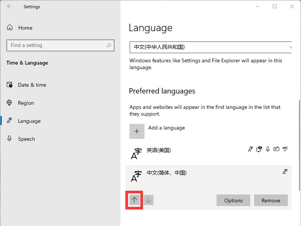Expand the Windows display language dropdown
Image resolution: width=301 pixels, height=226 pixels.
(211, 47)
